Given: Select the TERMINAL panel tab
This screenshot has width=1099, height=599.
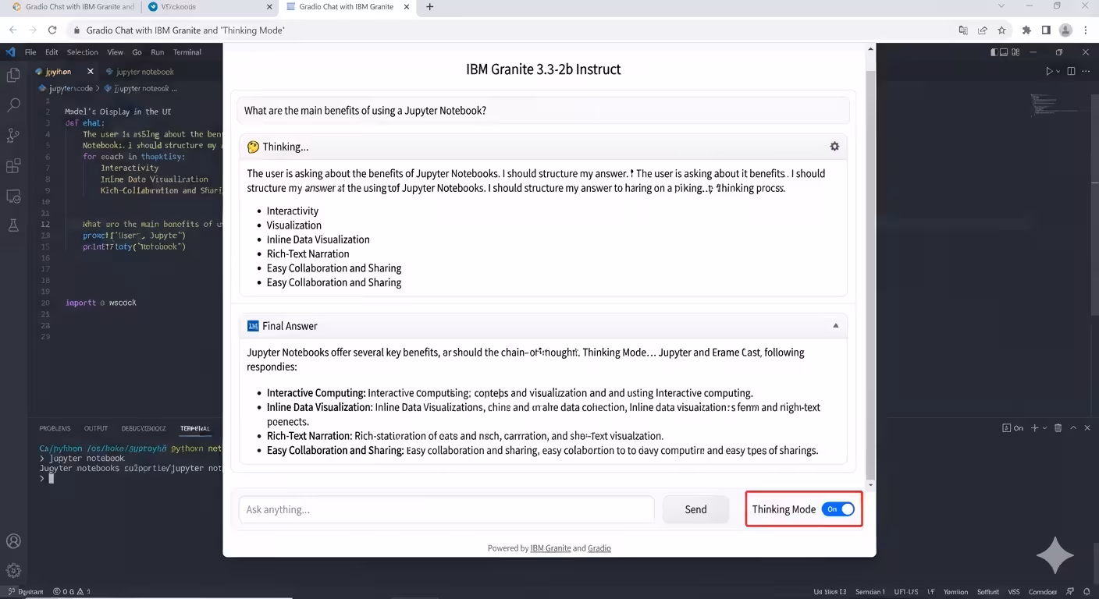Looking at the screenshot, I should (x=195, y=428).
